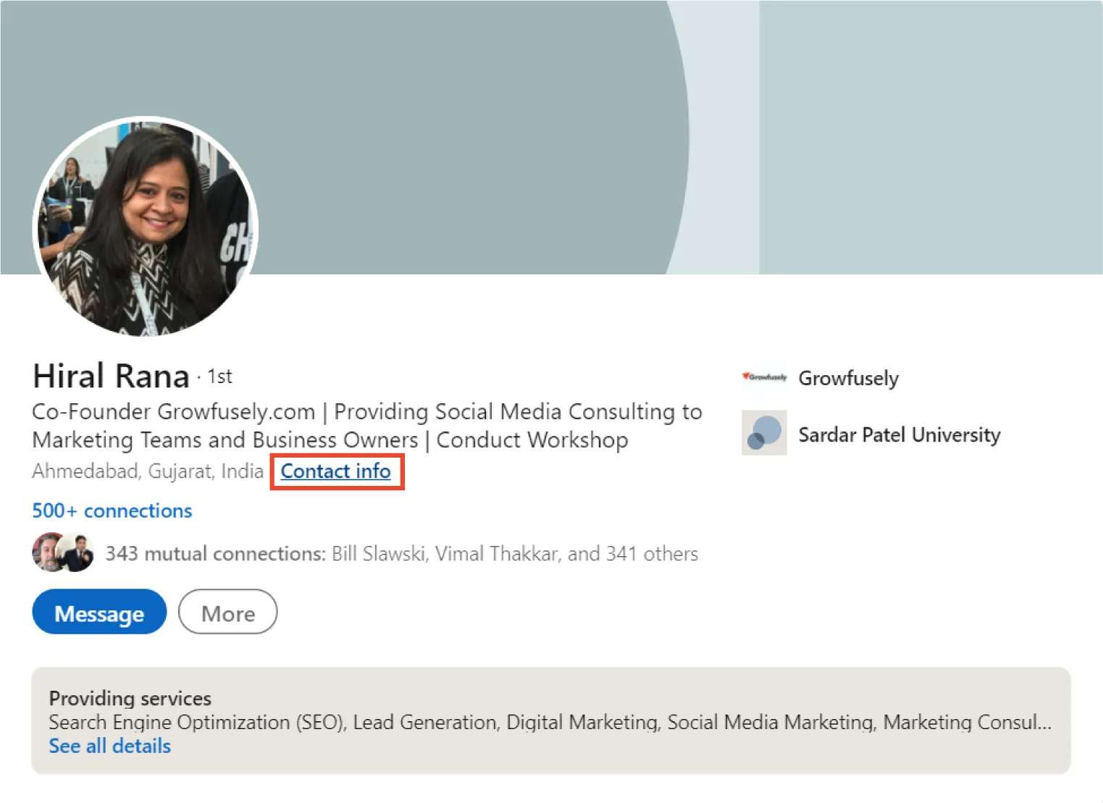The width and height of the screenshot is (1103, 803).
Task: Open the More actions menu
Action: pyautogui.click(x=227, y=613)
